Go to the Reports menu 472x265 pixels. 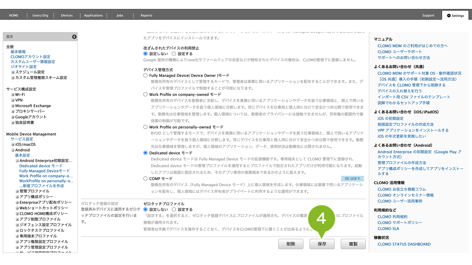pos(146,15)
